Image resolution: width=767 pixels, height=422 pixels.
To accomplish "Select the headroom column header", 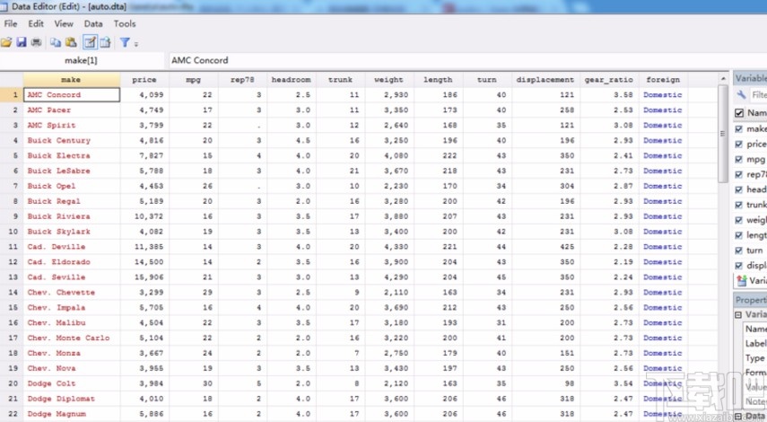I will click(291, 79).
